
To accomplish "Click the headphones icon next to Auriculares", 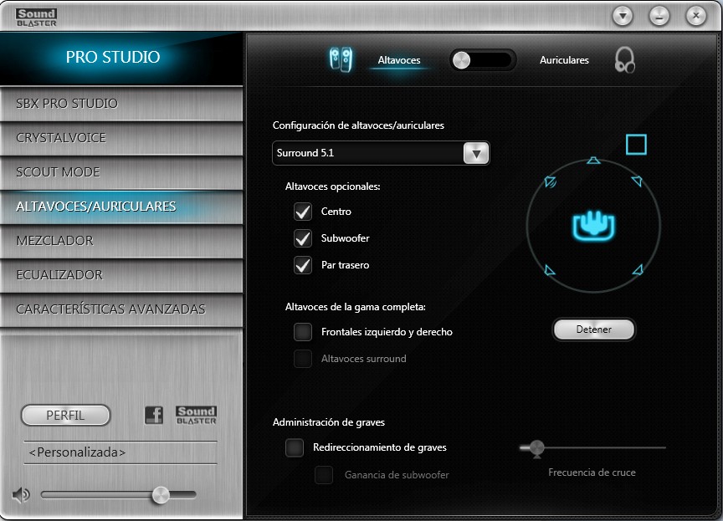I will tap(625, 60).
